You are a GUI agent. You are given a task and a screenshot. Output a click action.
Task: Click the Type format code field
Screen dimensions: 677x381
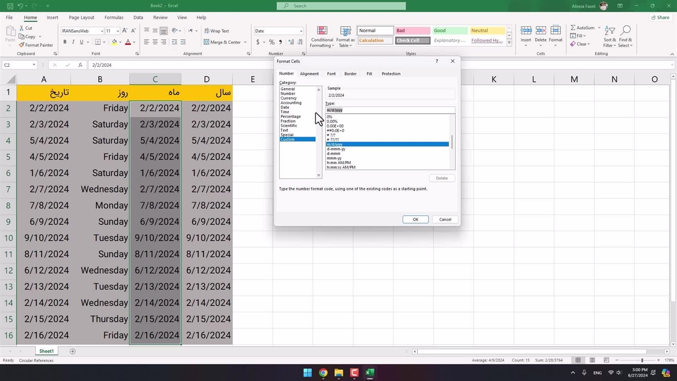click(390, 110)
